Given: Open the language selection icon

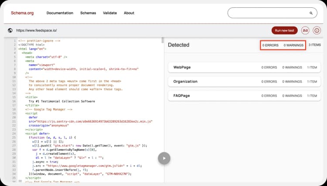Looking at the screenshot, I should [x=305, y=30].
